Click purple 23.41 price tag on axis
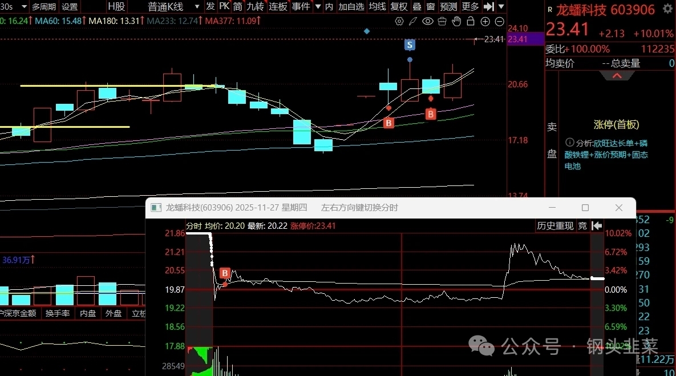The width and height of the screenshot is (676, 376). (x=525, y=39)
